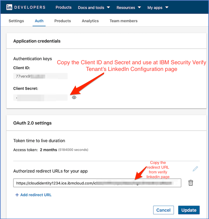The image size is (209, 219).
Task: Click the Client Secret value field
Action: [40, 98]
